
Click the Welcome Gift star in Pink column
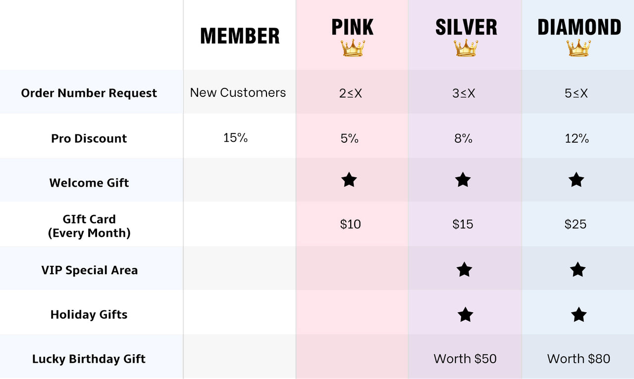click(x=349, y=180)
